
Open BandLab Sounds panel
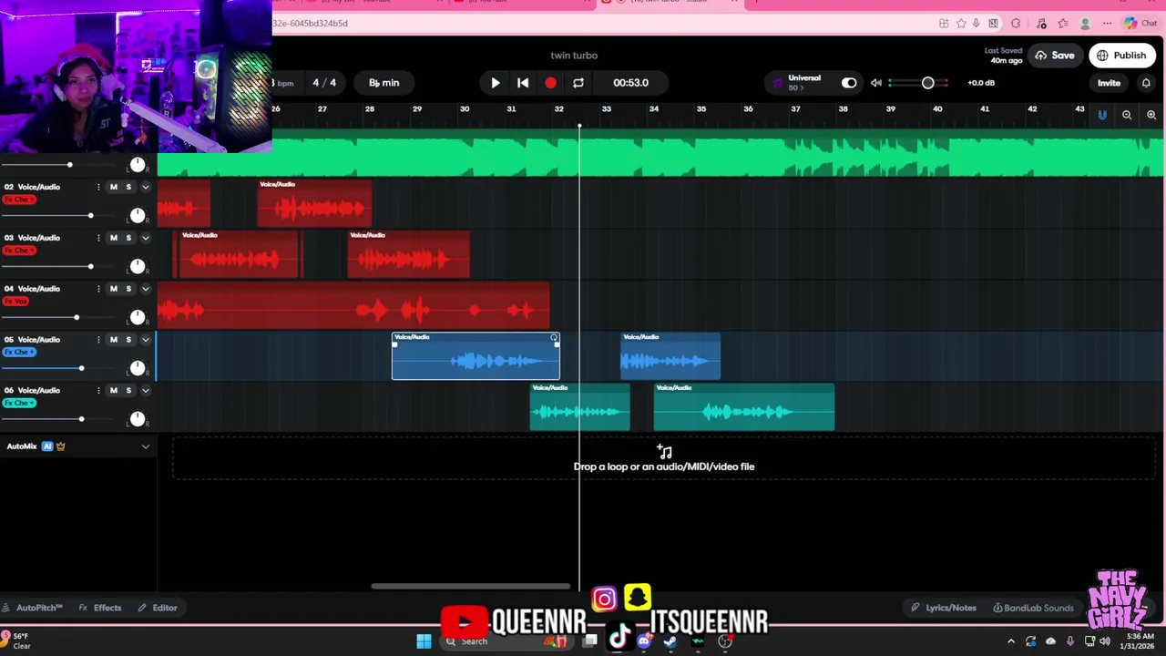coord(1033,608)
